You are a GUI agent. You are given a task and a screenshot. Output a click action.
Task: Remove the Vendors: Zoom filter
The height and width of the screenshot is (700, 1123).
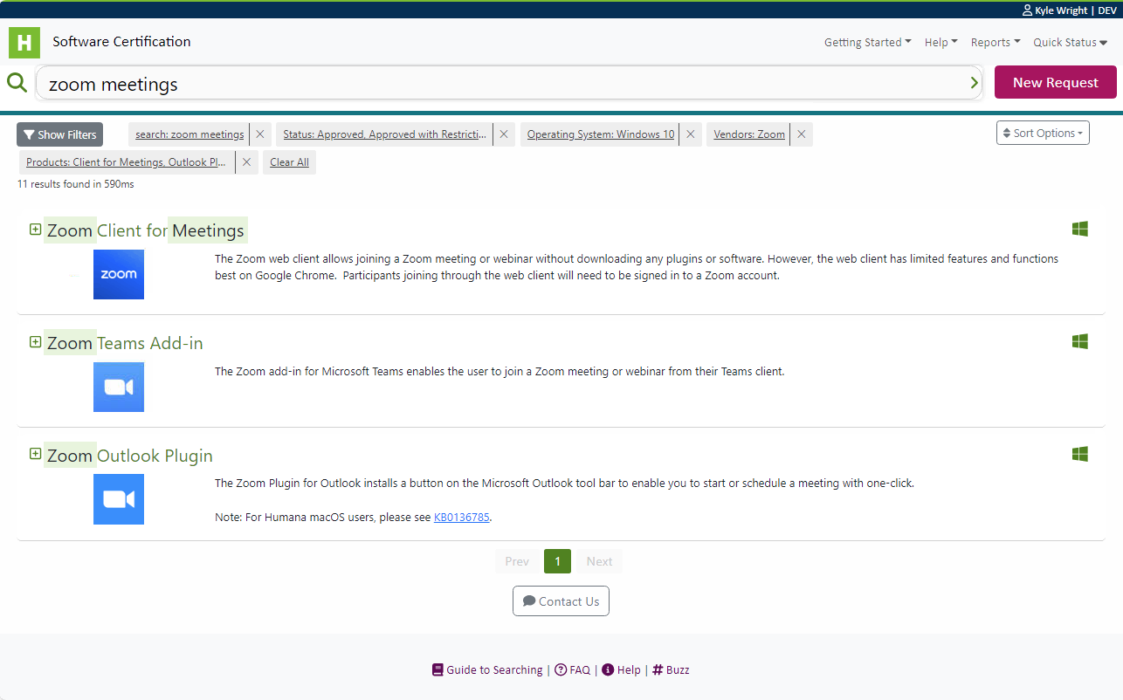click(x=802, y=134)
